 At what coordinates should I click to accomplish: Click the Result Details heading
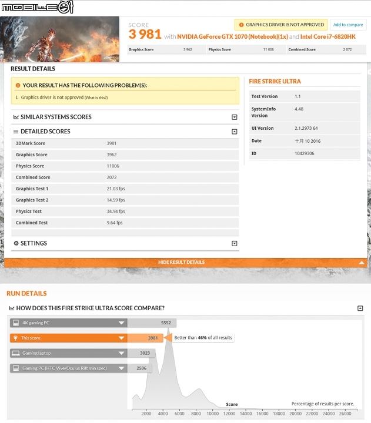point(33,69)
